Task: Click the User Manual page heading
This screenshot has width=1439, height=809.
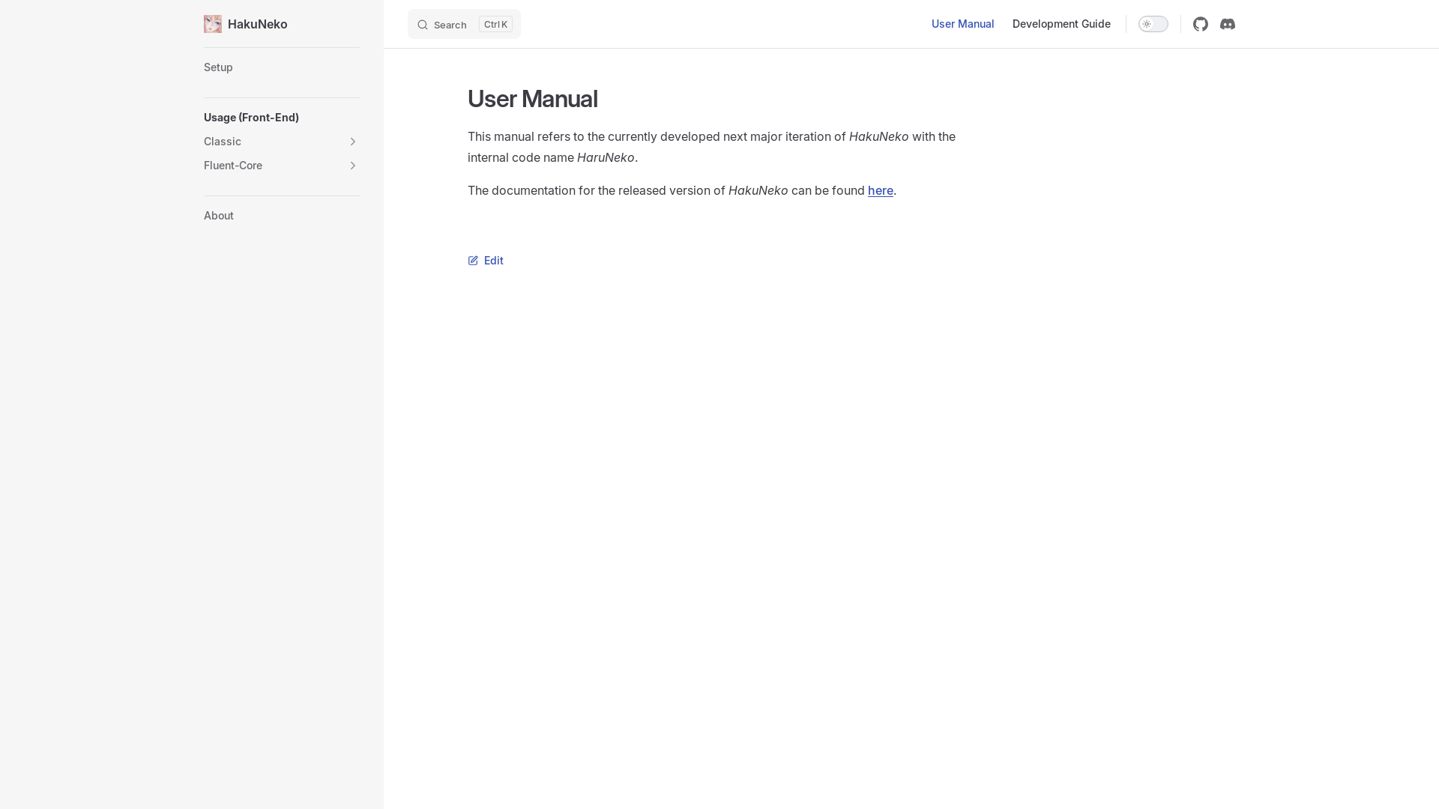Action: [532, 99]
